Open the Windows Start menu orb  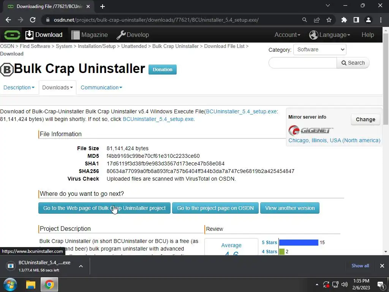[x=10, y=284]
